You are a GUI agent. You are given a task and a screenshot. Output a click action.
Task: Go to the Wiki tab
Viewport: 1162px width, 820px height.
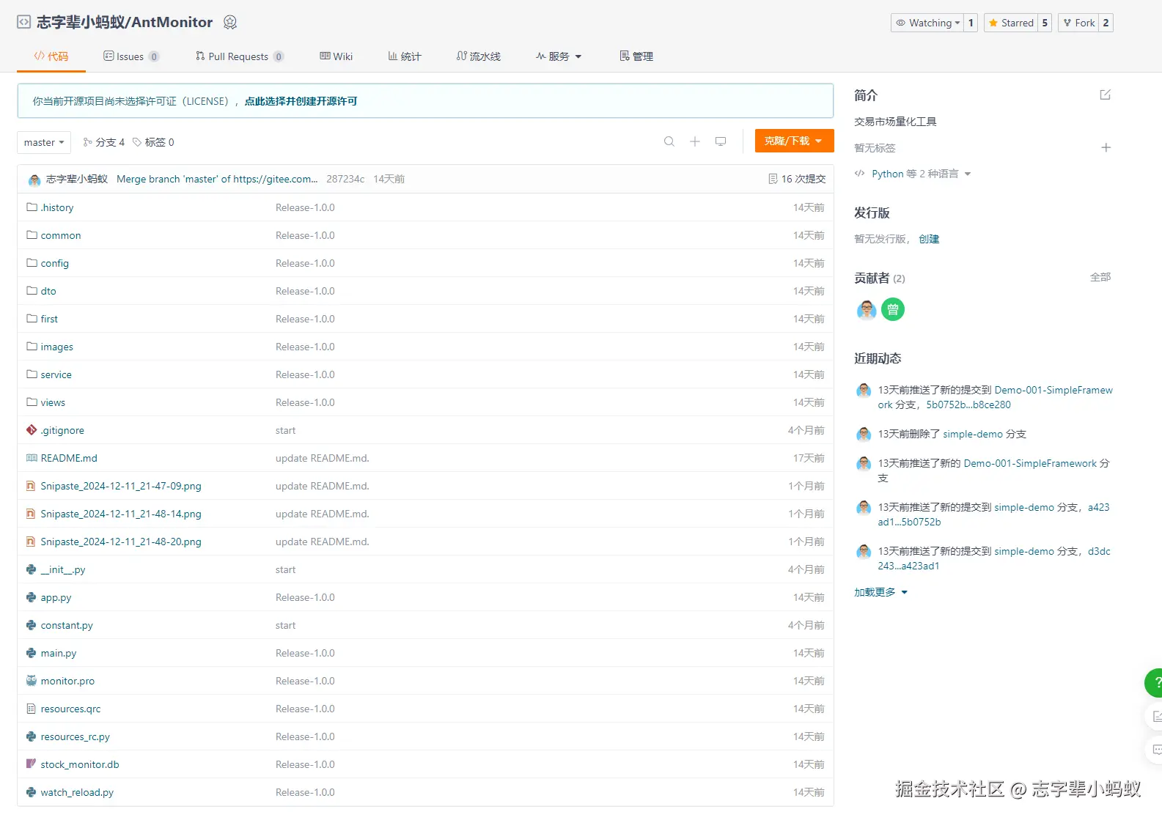coord(337,56)
